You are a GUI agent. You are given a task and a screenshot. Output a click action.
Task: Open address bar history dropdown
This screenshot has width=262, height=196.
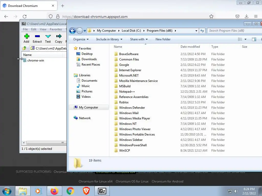pyautogui.click(x=196, y=31)
